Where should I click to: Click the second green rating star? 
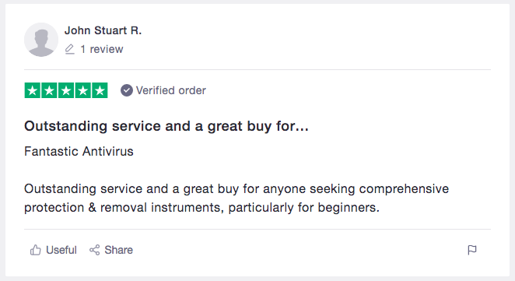pos(49,90)
